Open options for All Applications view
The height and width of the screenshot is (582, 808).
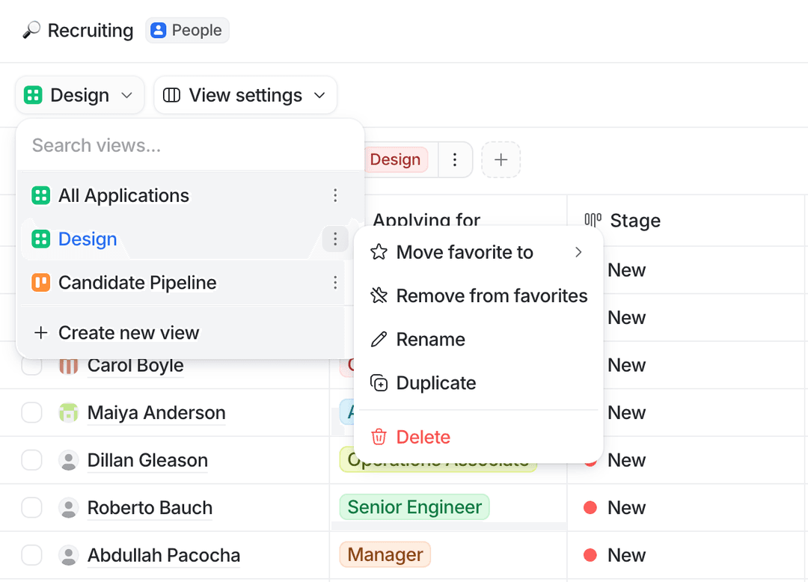point(335,195)
